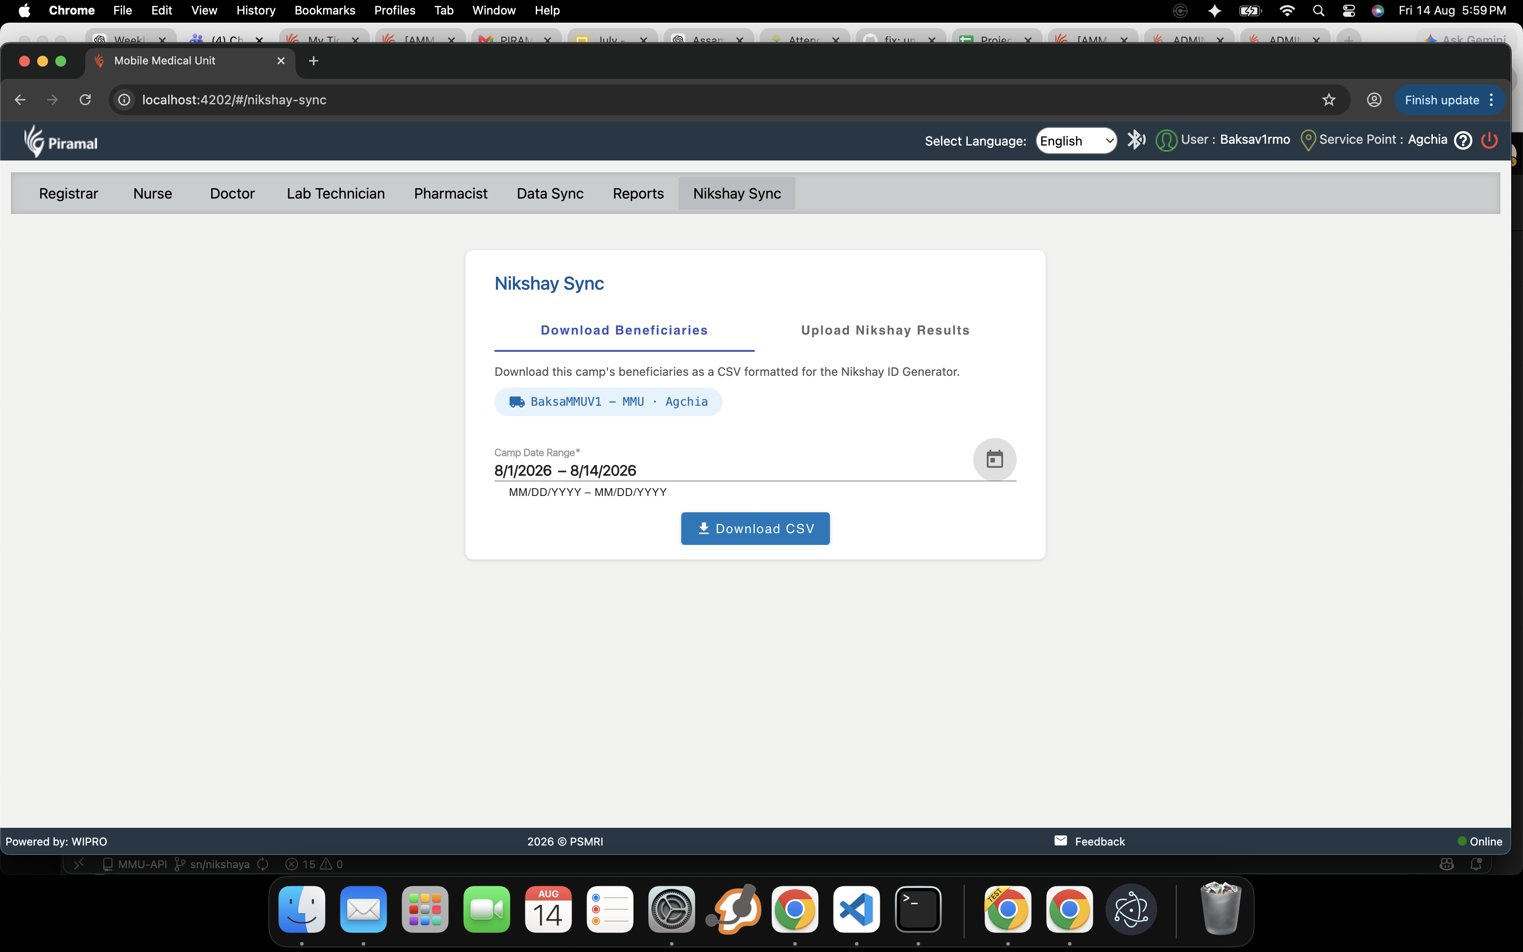
Task: Select the Nikshay Sync nav item
Action: click(737, 193)
